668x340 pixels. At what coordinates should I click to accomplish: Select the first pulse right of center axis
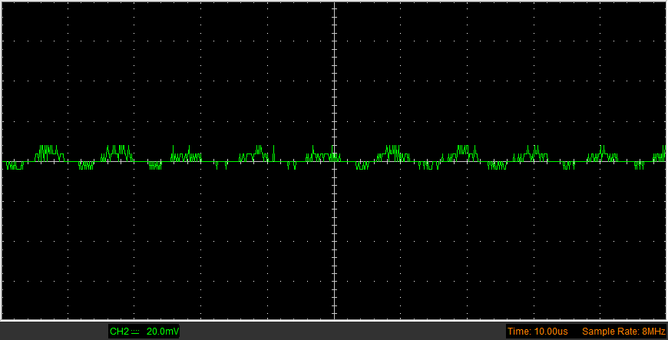393,152
